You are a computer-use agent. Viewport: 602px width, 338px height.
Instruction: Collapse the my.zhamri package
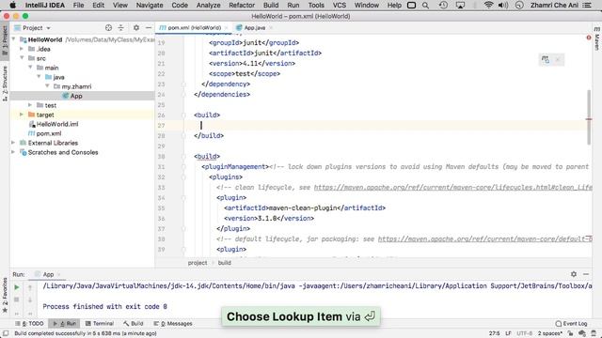(x=47, y=86)
